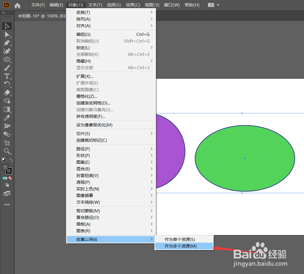
Task: Open the 帮助(H) menu
Action: [x=192, y=5]
